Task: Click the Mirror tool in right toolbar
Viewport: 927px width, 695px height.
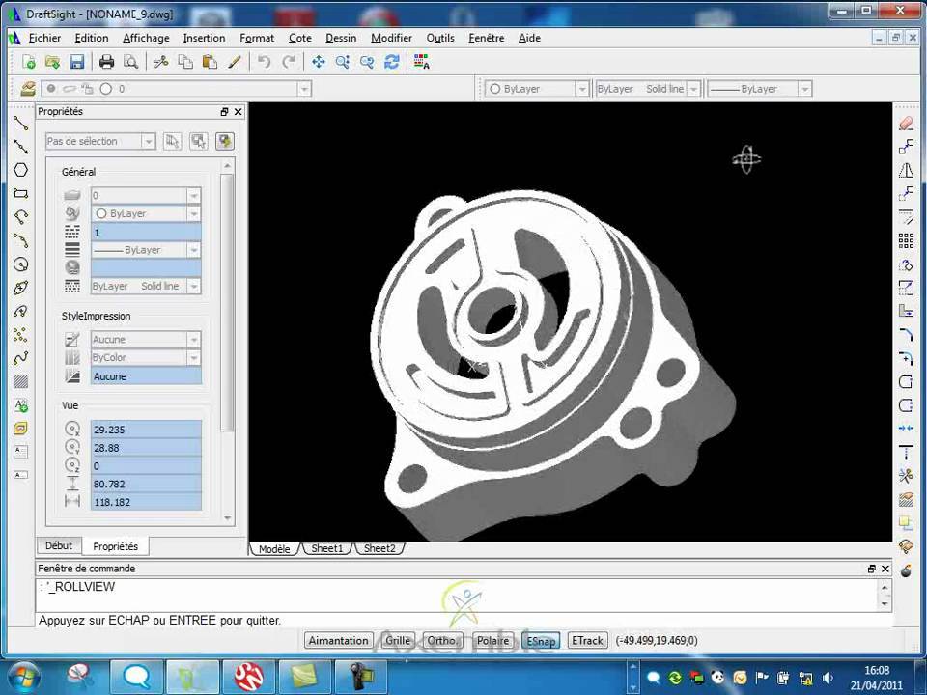Action: tap(906, 171)
